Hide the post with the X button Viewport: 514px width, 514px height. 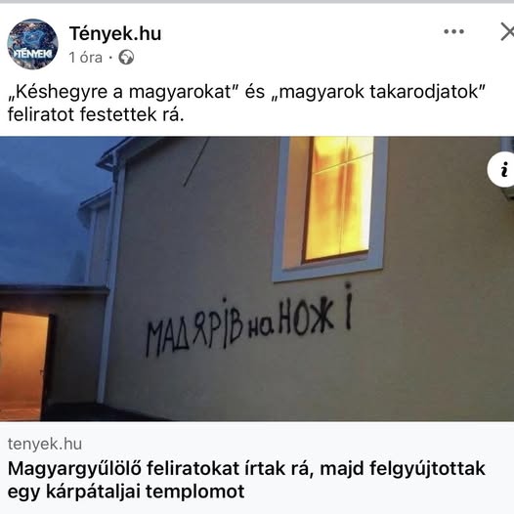pos(507,32)
